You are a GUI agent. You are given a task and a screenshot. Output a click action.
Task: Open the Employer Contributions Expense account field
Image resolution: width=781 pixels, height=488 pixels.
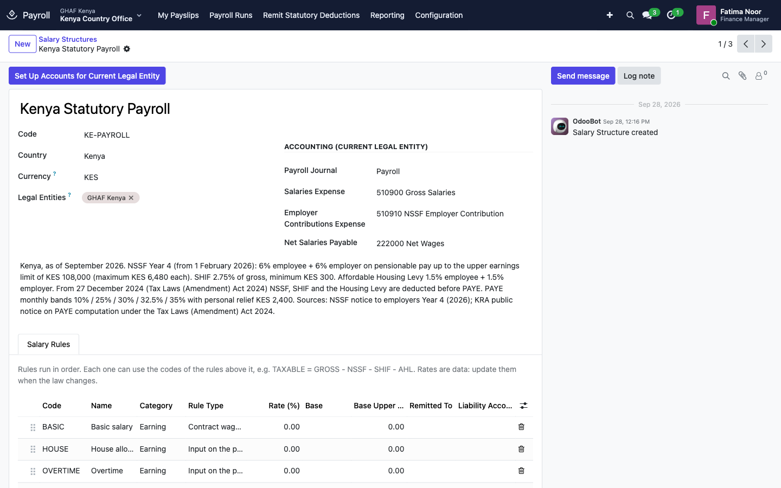pyautogui.click(x=454, y=214)
